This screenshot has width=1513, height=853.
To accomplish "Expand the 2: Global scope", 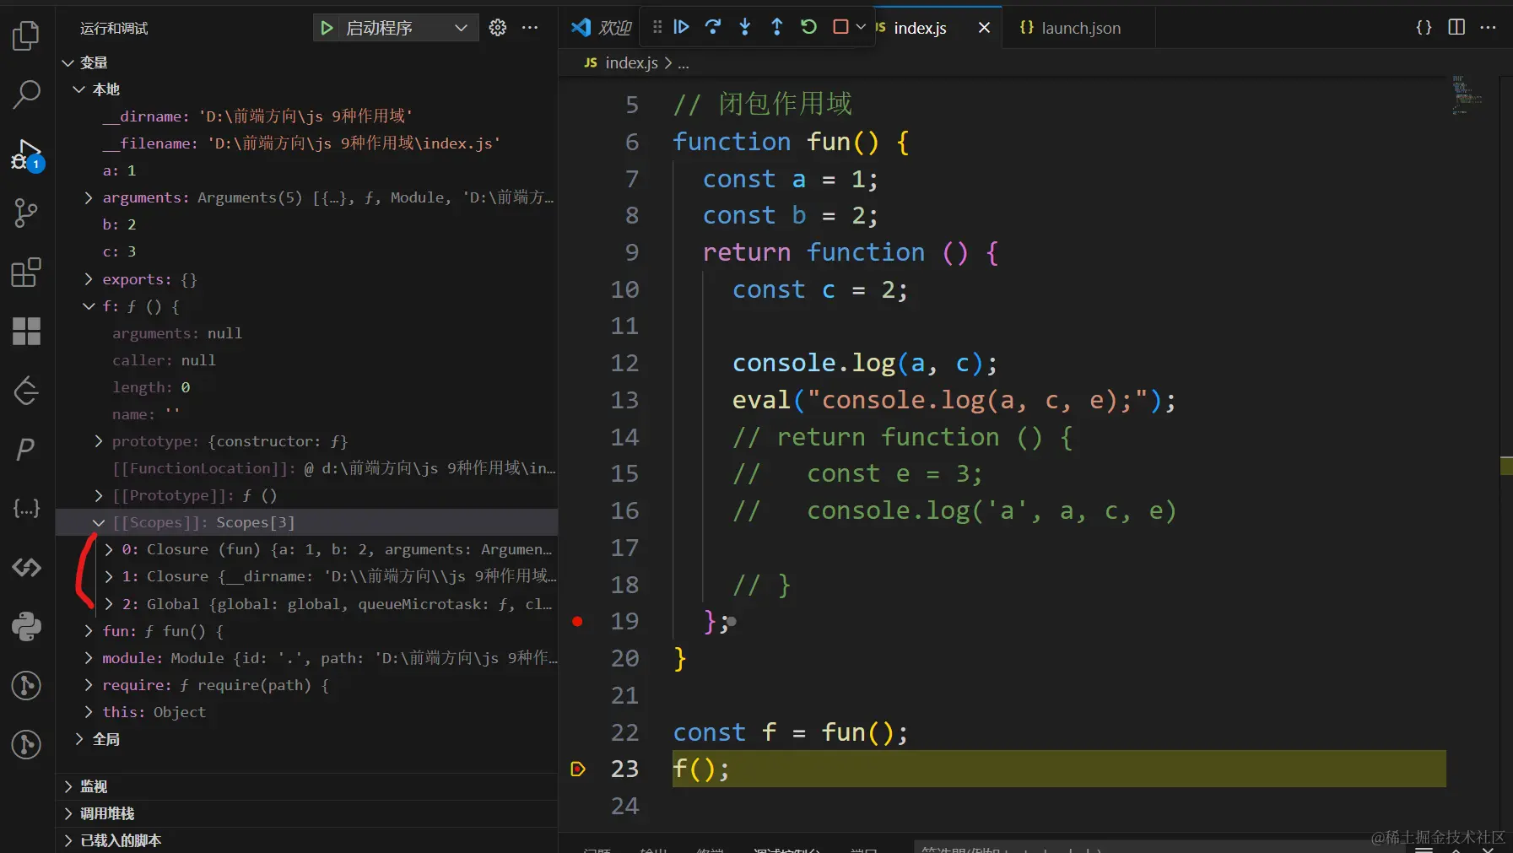I will coord(109,604).
